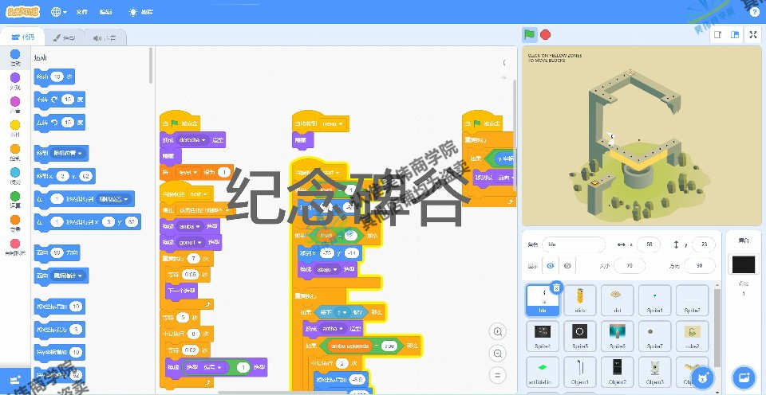The height and width of the screenshot is (395, 766).
Task: Show the sprite with eye icon
Action: [x=551, y=266]
